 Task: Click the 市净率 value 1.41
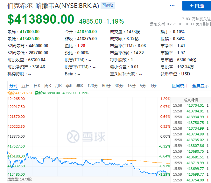181,46
